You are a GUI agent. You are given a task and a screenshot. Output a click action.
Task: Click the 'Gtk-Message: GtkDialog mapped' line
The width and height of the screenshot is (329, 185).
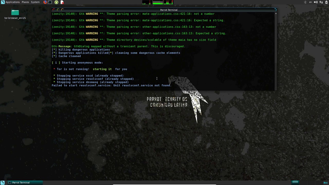coord(118,46)
